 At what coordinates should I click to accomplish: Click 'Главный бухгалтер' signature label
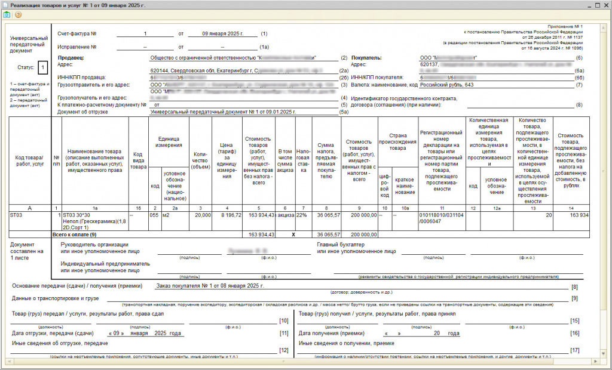[341, 245]
